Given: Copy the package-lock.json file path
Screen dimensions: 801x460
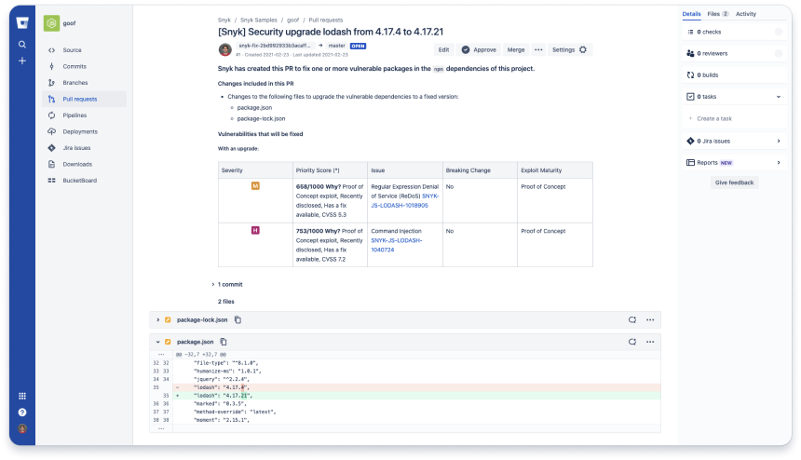Looking at the screenshot, I should pos(238,319).
